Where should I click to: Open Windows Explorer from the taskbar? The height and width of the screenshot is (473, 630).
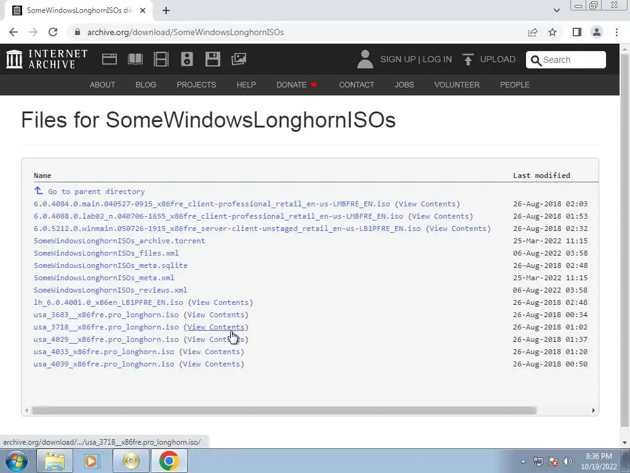tap(55, 461)
